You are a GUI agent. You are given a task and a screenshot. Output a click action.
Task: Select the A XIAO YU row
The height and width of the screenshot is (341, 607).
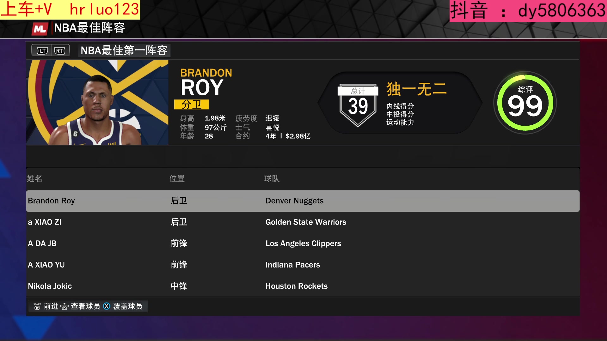pos(303,265)
